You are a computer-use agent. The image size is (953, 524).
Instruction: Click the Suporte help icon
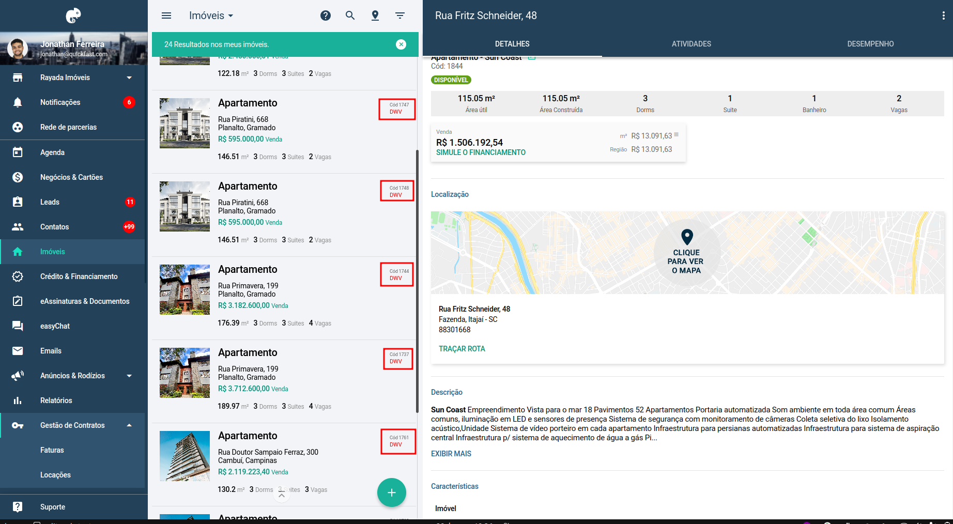(18, 507)
